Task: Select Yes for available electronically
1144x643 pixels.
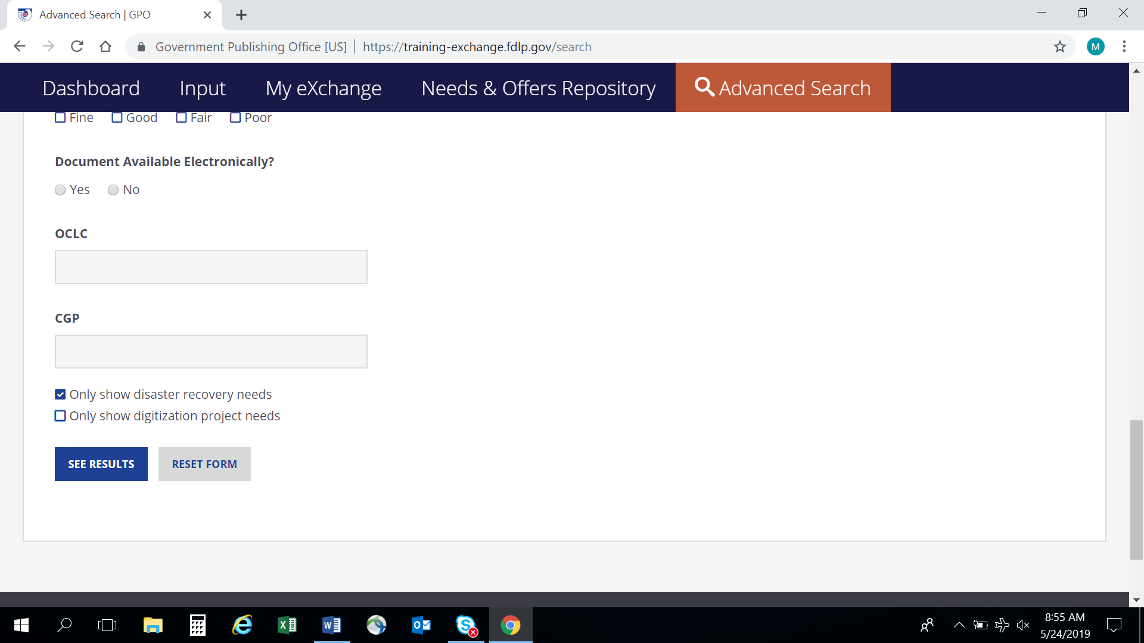Action: click(60, 190)
